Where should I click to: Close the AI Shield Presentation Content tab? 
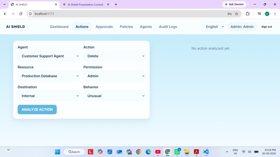(x=108, y=5)
